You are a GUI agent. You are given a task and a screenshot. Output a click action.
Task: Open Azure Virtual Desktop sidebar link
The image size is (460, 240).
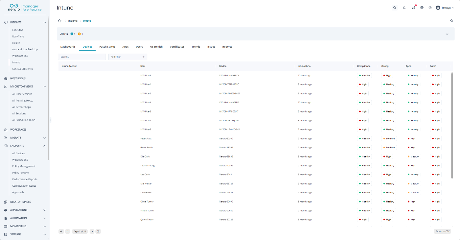[25, 49]
